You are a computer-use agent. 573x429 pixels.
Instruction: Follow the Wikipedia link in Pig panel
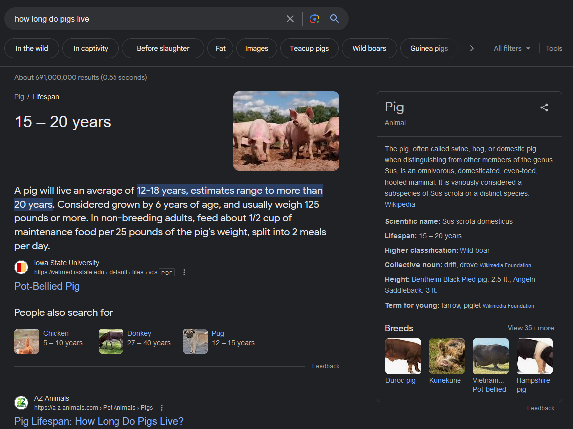[x=400, y=204]
